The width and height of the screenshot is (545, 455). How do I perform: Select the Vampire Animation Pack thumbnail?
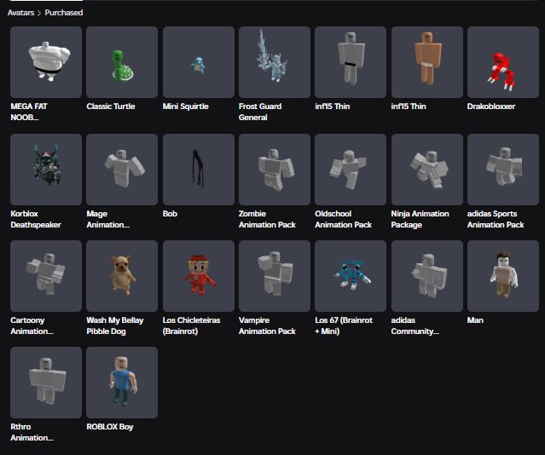pyautogui.click(x=275, y=276)
